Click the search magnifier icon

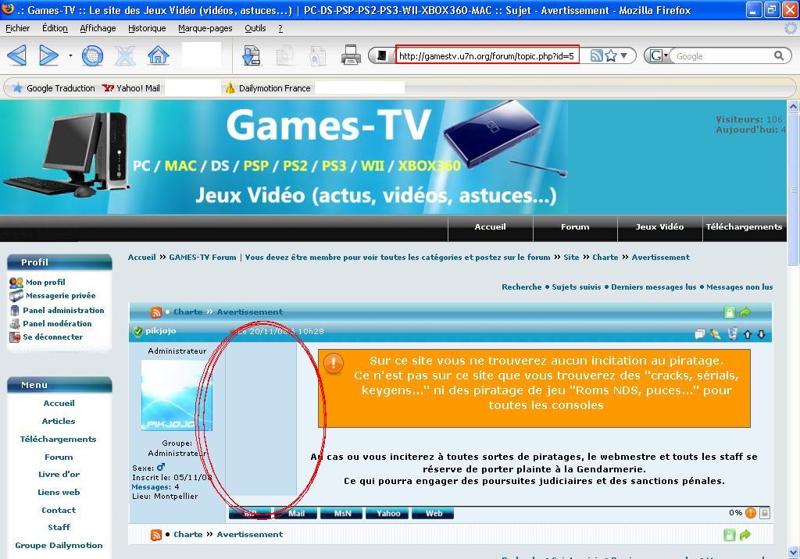click(779, 55)
